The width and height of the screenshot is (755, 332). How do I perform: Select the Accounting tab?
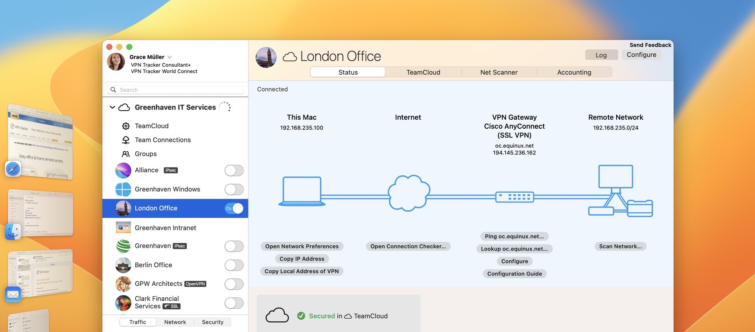tap(574, 72)
